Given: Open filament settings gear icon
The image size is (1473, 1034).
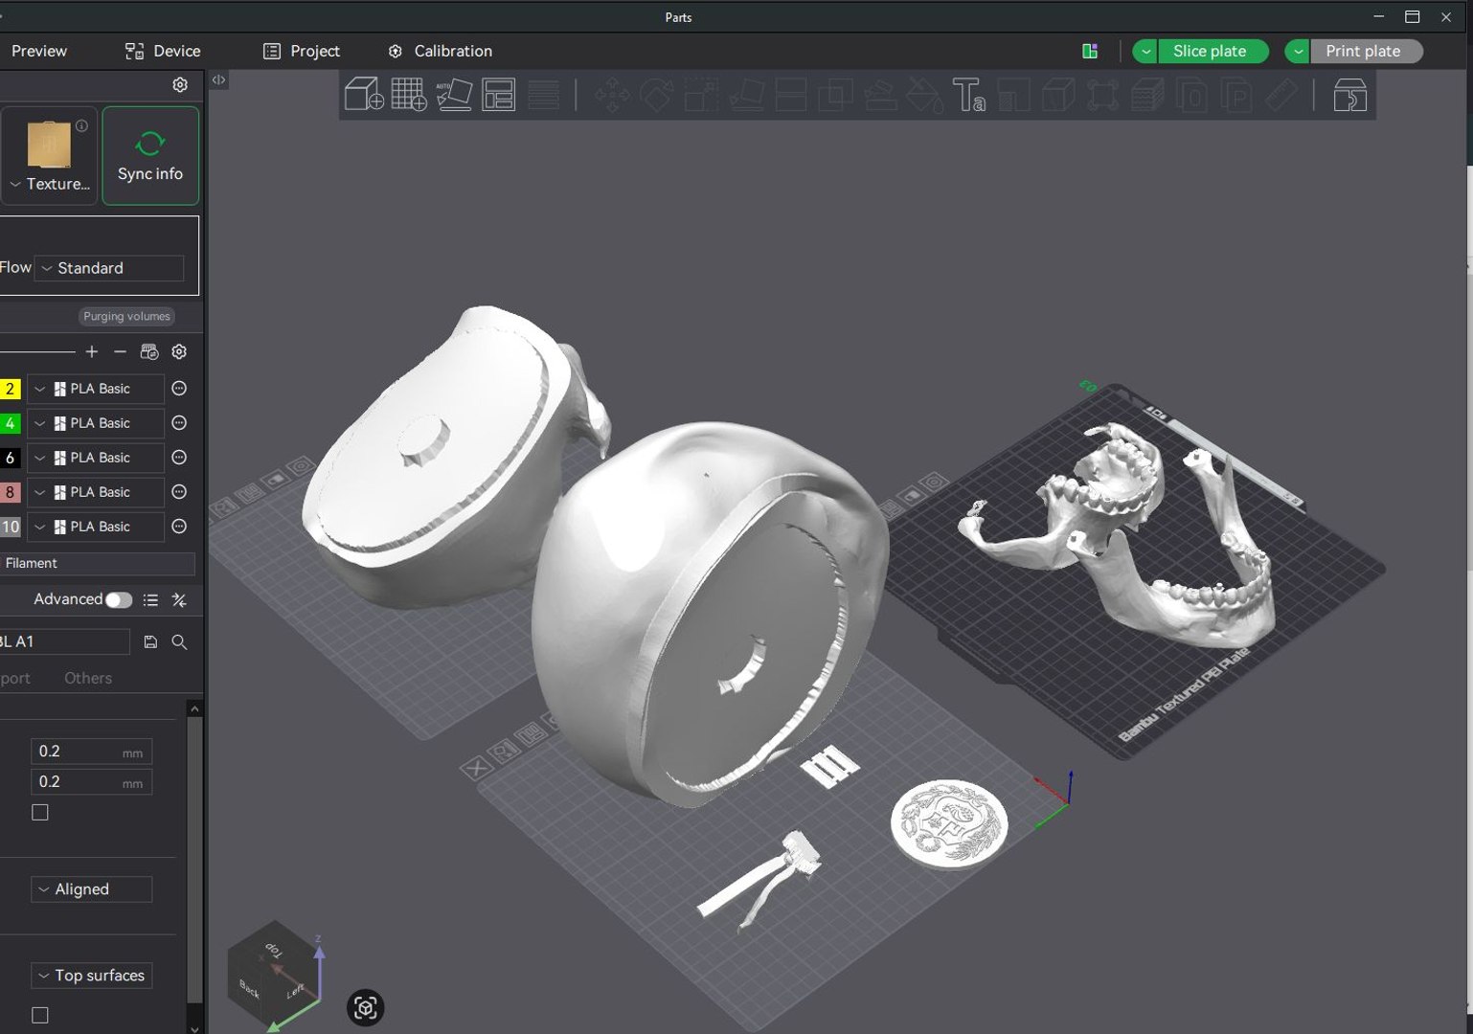Looking at the screenshot, I should [x=179, y=352].
